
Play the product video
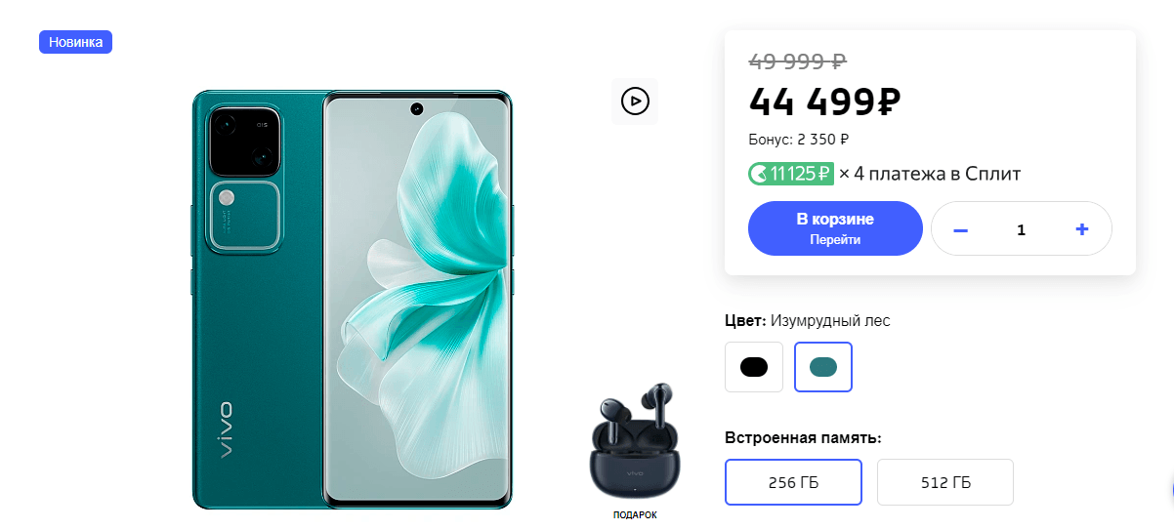635,101
